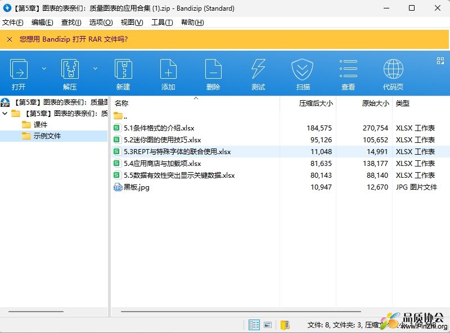Click the View (查看) list icon
Viewport: 450px width, 333px height.
(x=348, y=69)
